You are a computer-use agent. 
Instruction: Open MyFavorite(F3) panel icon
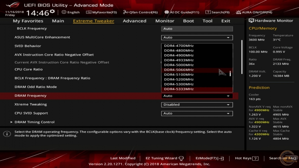(88, 12)
